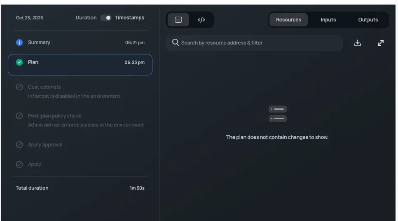The height and width of the screenshot is (221, 398).
Task: Open the Resources tab
Action: point(288,20)
